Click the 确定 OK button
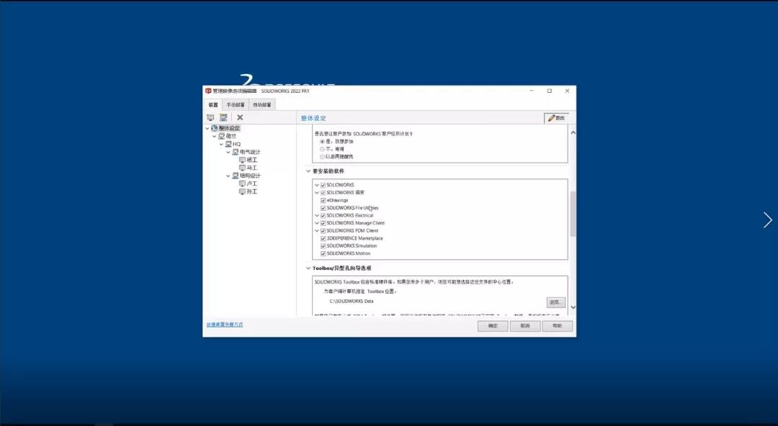This screenshot has width=778, height=426. pyautogui.click(x=493, y=326)
